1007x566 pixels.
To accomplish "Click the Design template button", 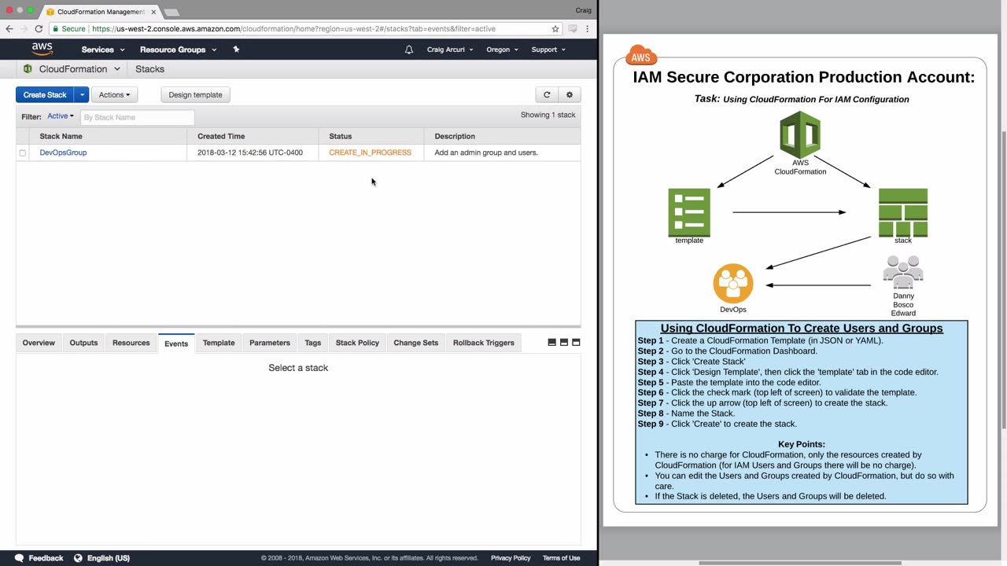I will (195, 94).
